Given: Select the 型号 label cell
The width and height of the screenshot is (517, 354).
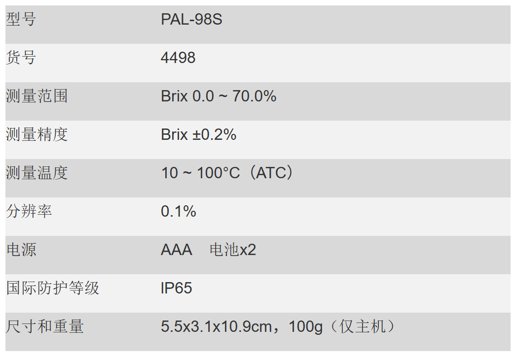Looking at the screenshot, I should pyautogui.click(x=21, y=19).
